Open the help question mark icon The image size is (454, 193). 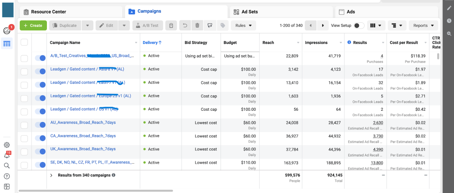pyautogui.click(x=7, y=176)
